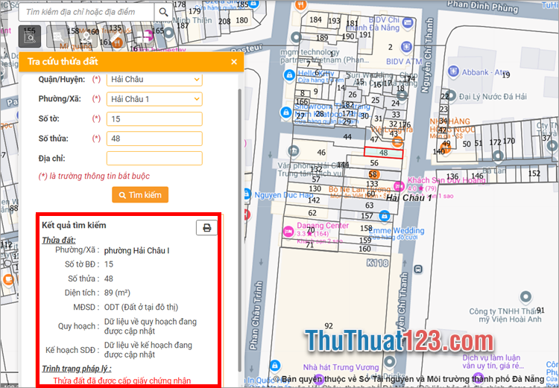The height and width of the screenshot is (388, 559).
Task: Click parcel 92 on the map
Action: tap(329, 325)
